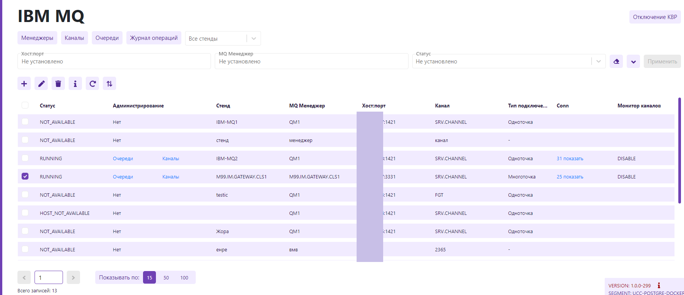Uncheck the M99.IM.GATEWAY.CLS1 row checkbox
The width and height of the screenshot is (684, 295).
pyautogui.click(x=25, y=176)
